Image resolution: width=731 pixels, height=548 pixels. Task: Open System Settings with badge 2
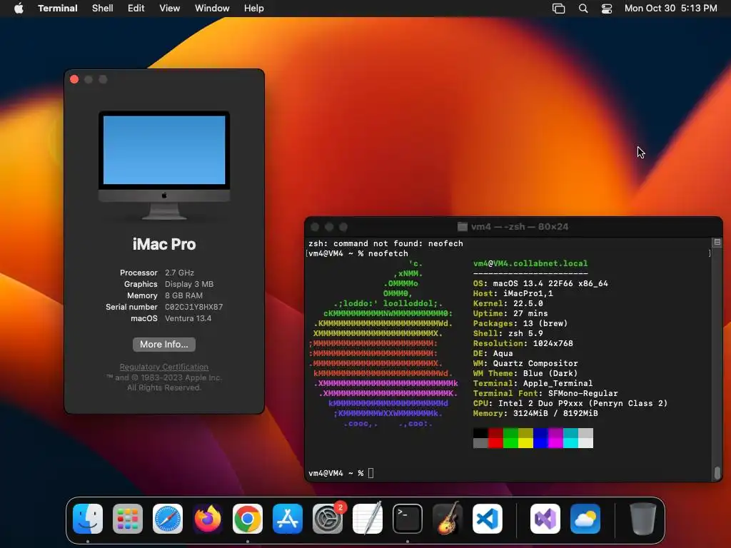pos(328,519)
